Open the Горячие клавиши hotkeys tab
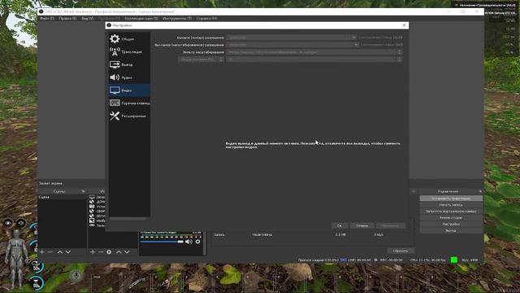The width and height of the screenshot is (520, 293). pos(129,103)
